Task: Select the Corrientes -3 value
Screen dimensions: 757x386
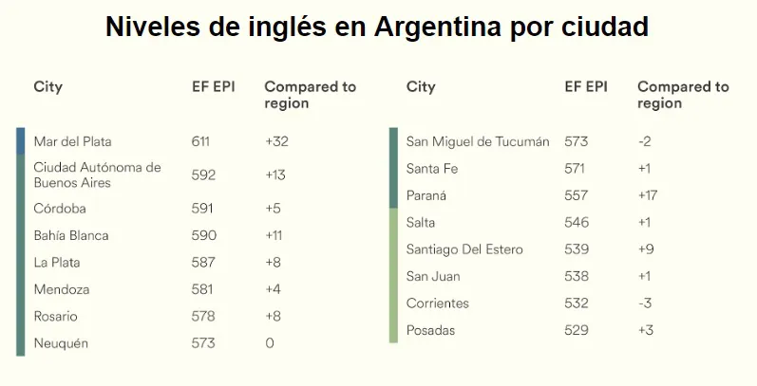Action: [x=645, y=303]
